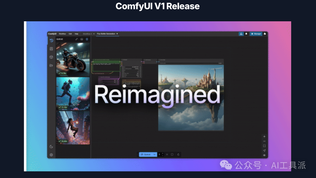Open the Queue history sidebar icon

pos(51,40)
